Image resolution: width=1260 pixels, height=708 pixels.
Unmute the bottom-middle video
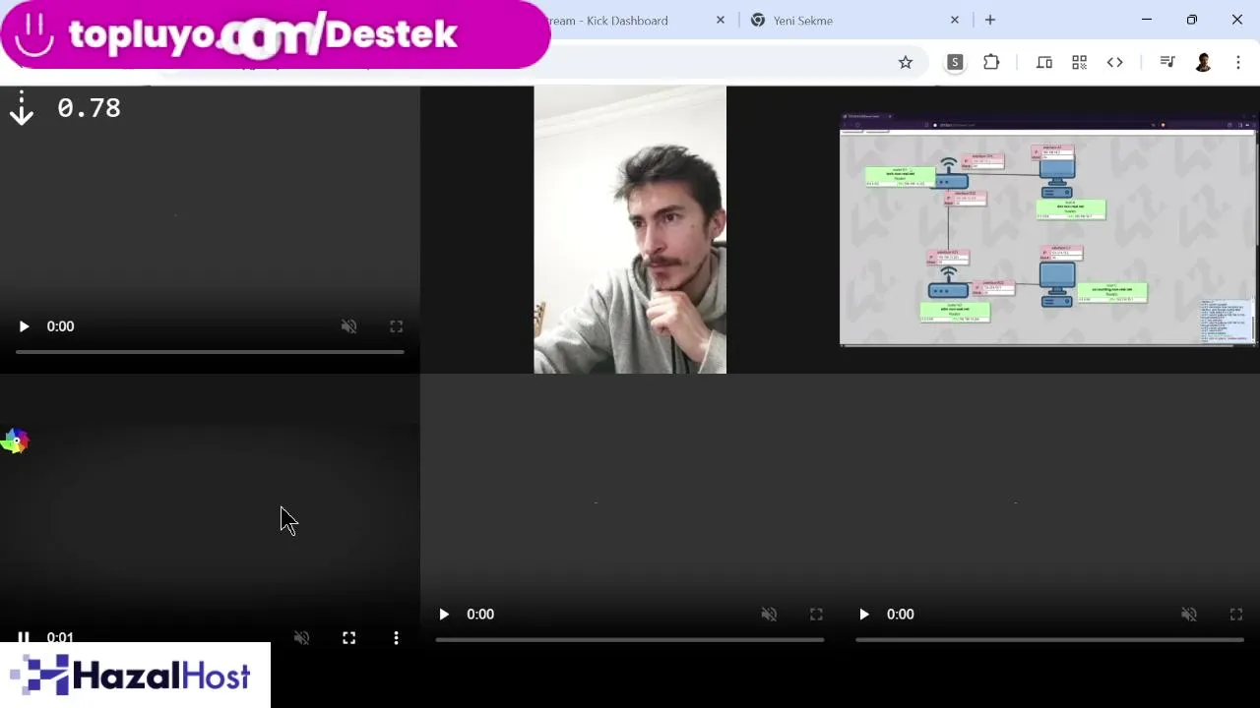click(x=769, y=615)
